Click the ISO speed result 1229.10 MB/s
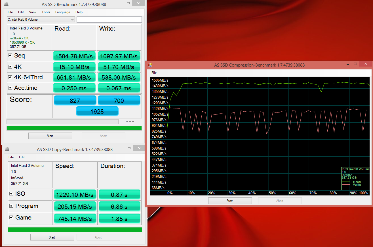This screenshot has height=247, width=373. pos(75,195)
